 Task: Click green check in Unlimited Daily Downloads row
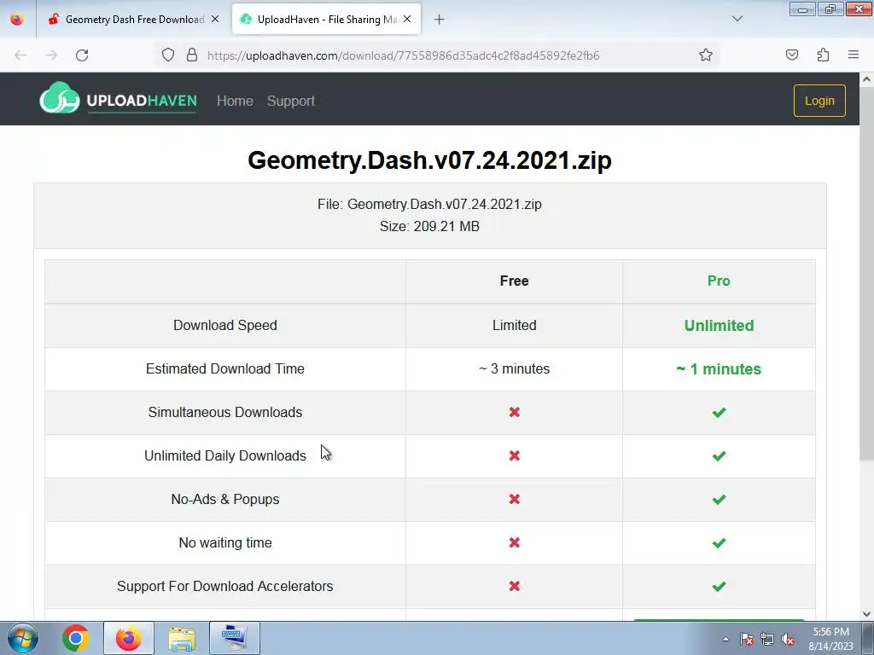(719, 456)
